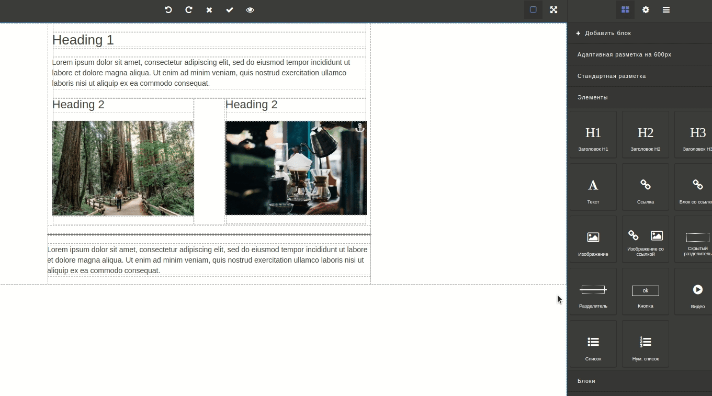Collapse the Элементы section
Image resolution: width=712 pixels, height=396 pixels.
pos(639,97)
